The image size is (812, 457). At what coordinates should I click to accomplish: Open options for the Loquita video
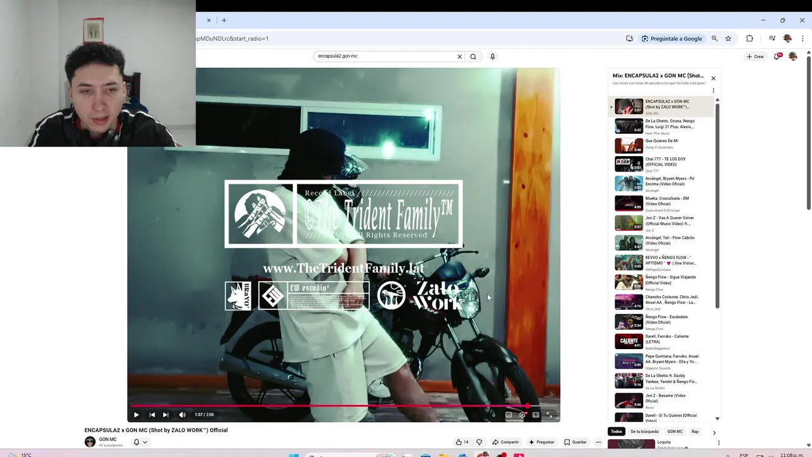[x=718, y=442]
